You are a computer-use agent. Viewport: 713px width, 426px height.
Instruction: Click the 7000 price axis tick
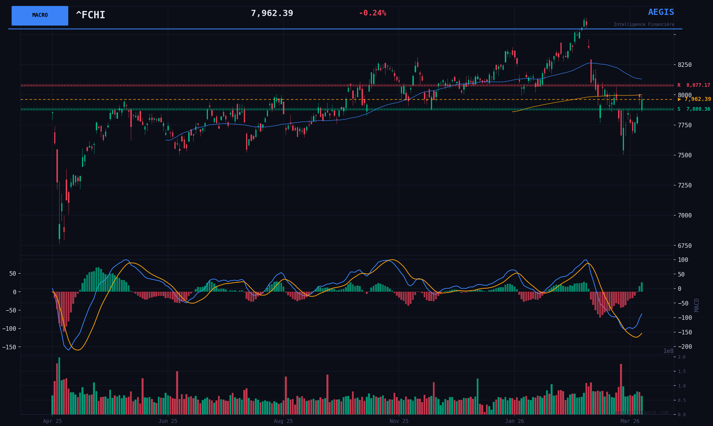click(685, 216)
